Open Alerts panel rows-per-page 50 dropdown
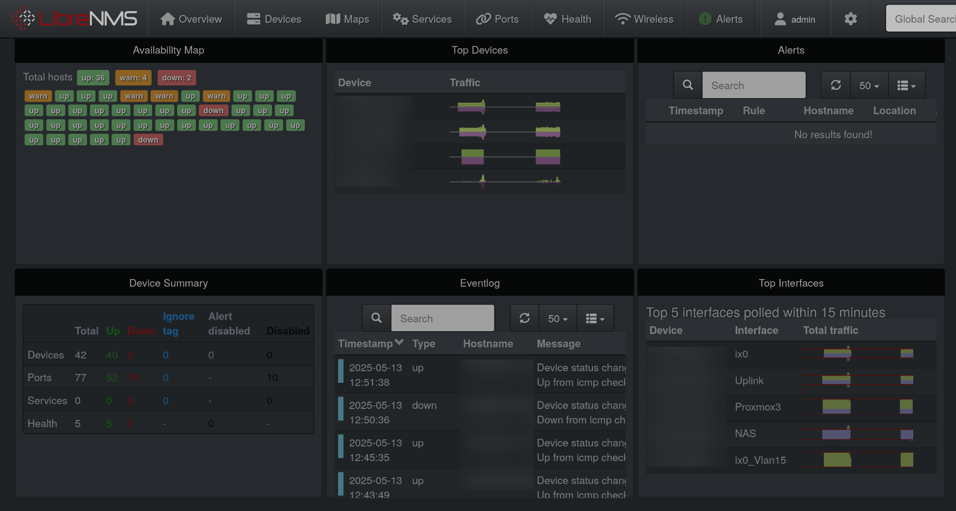The image size is (956, 511). click(x=869, y=85)
